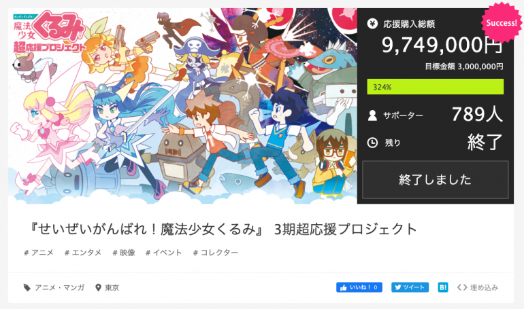Click the clock icon next to 残り
Viewport: 524px width, 309px height.
372,143
